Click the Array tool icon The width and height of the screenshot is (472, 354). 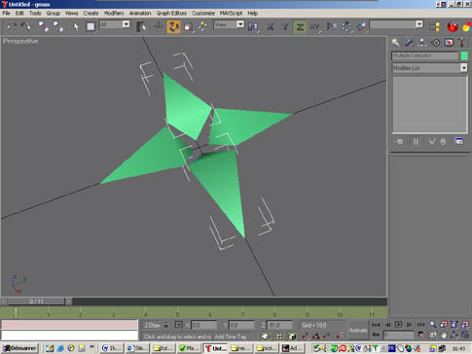(x=346, y=26)
